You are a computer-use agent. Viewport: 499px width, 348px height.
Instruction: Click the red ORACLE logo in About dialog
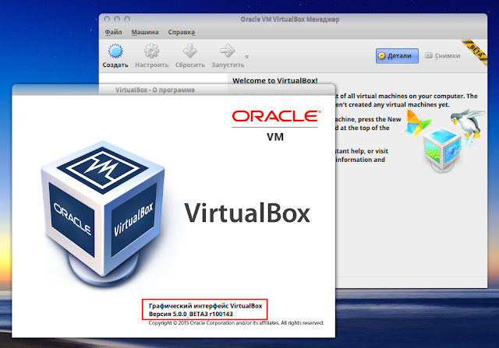[x=276, y=116]
